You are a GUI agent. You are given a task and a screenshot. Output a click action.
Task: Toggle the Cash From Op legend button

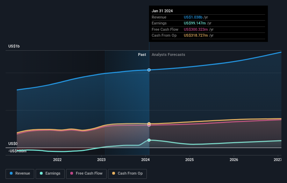tap(127, 174)
